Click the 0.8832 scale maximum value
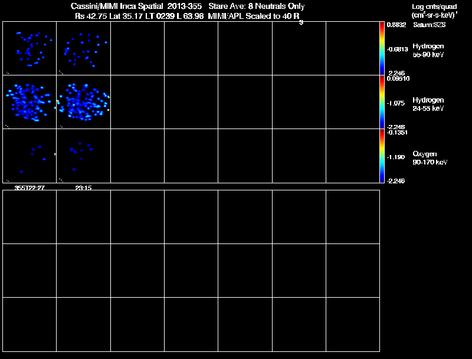The height and width of the screenshot is (359, 472). [396, 25]
